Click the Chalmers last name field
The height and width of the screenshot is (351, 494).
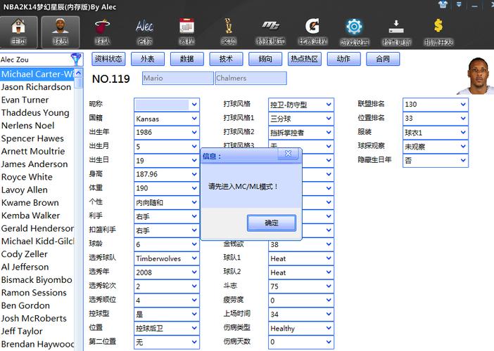coord(251,78)
